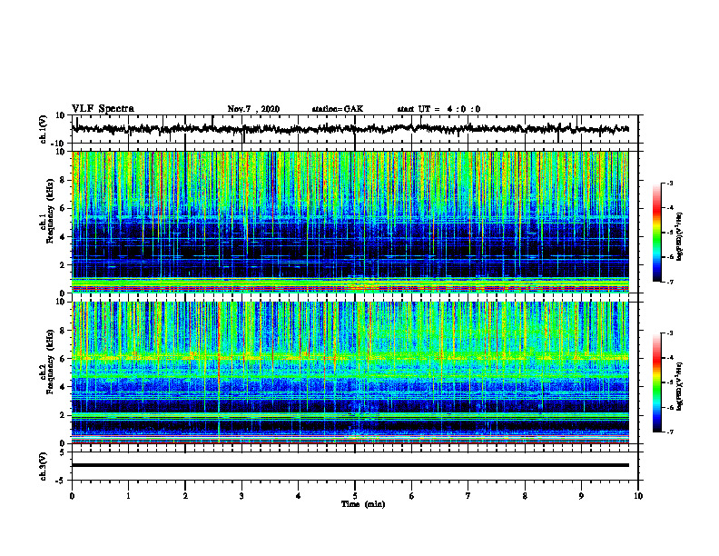This screenshot has height=556, width=719.
Task: Click the '6' kHz tick of ch.1 frequency axis
Action: click(x=64, y=209)
